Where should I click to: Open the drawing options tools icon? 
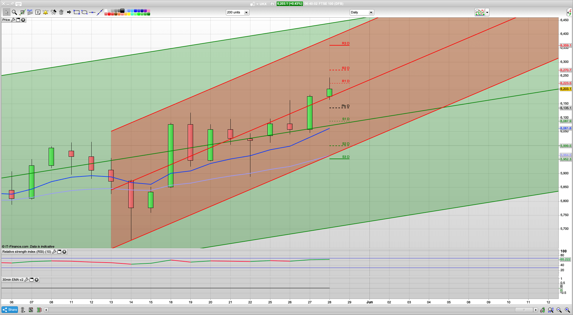(x=54, y=12)
